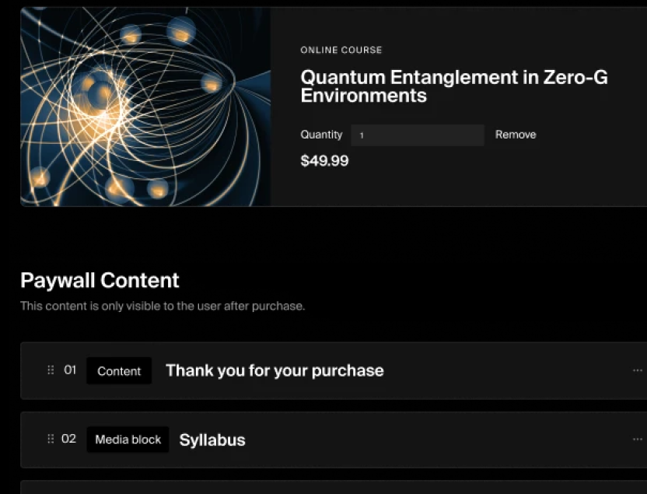Click the ONLINE COURSE category label

[341, 50]
